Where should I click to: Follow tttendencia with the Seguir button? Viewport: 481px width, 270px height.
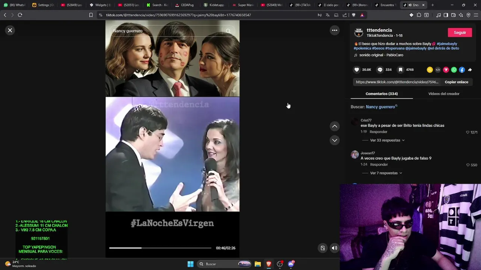pyautogui.click(x=460, y=33)
